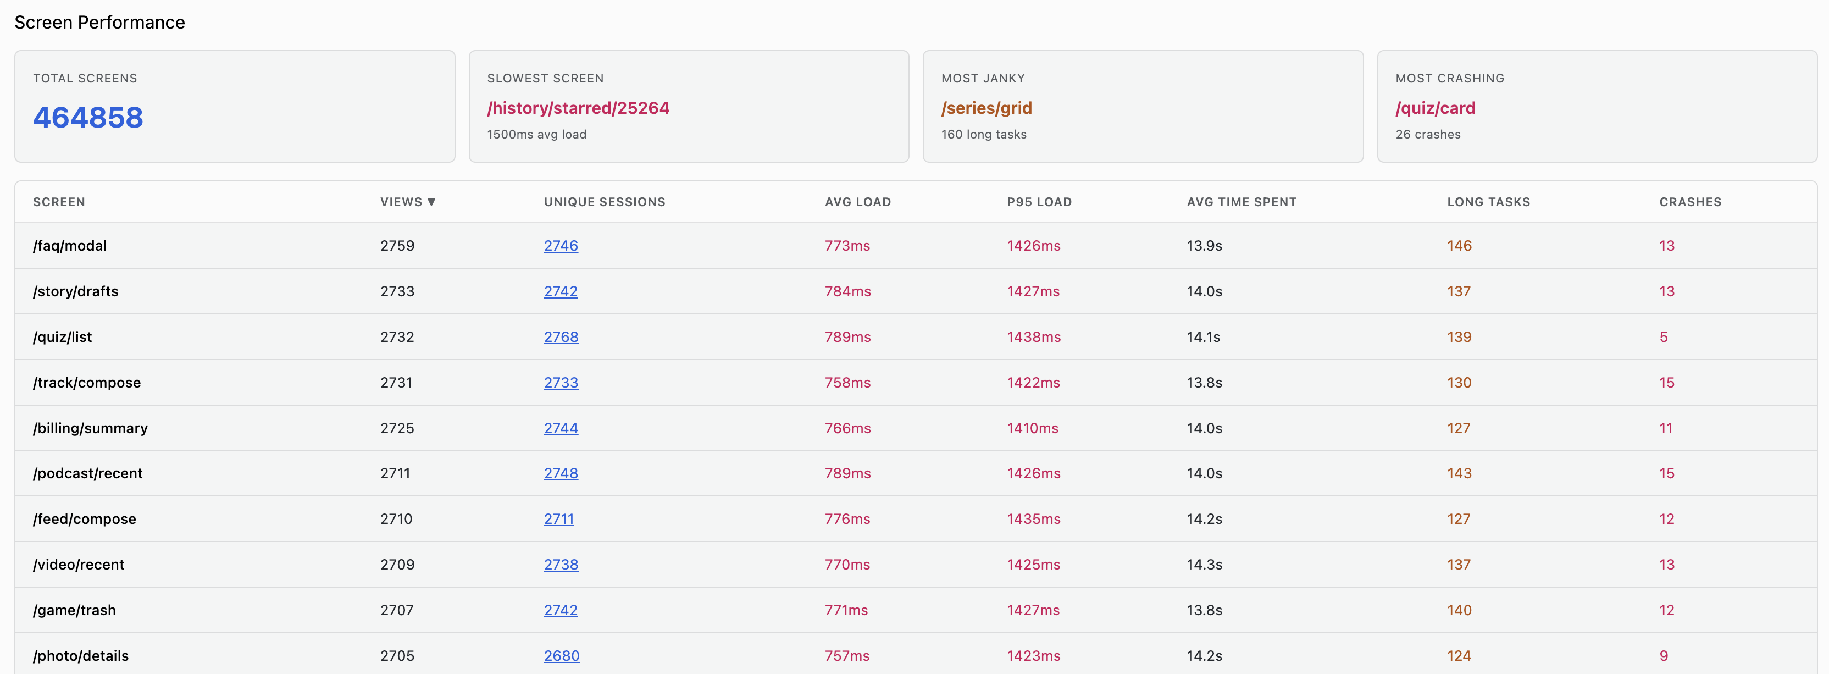Open the 2742 sessions link for /game/trash
The image size is (1829, 674).
pos(561,610)
